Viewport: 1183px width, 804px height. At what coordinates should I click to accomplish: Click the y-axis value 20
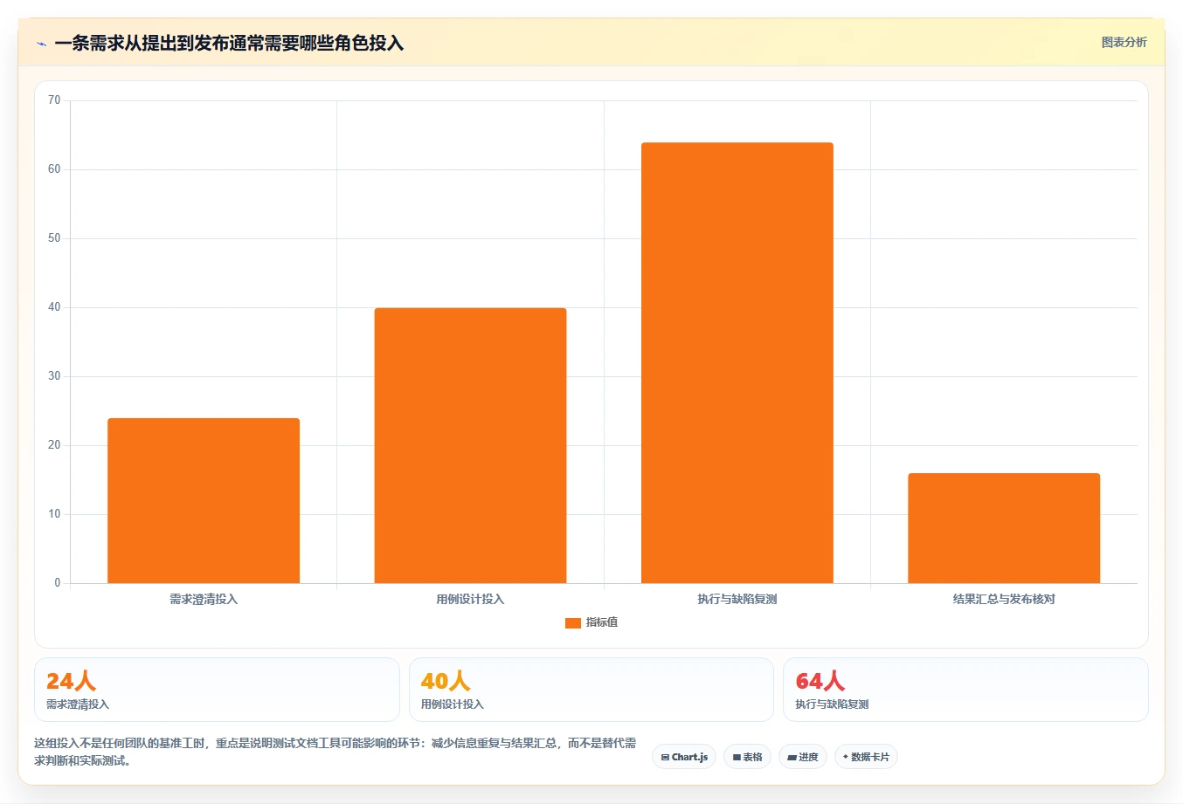click(x=54, y=445)
